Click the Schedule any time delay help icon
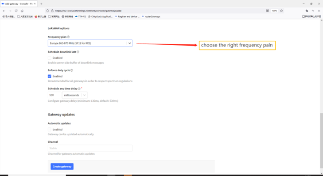The height and width of the screenshot is (176, 323). [79, 89]
